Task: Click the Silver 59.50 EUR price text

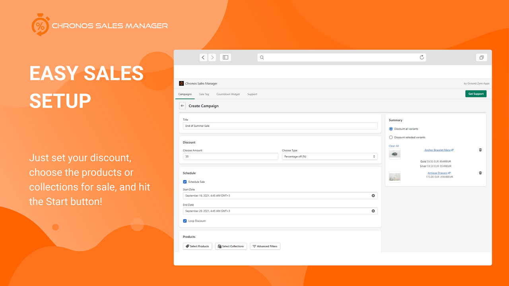Action: click(x=429, y=166)
